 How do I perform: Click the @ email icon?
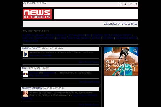click(136, 4)
